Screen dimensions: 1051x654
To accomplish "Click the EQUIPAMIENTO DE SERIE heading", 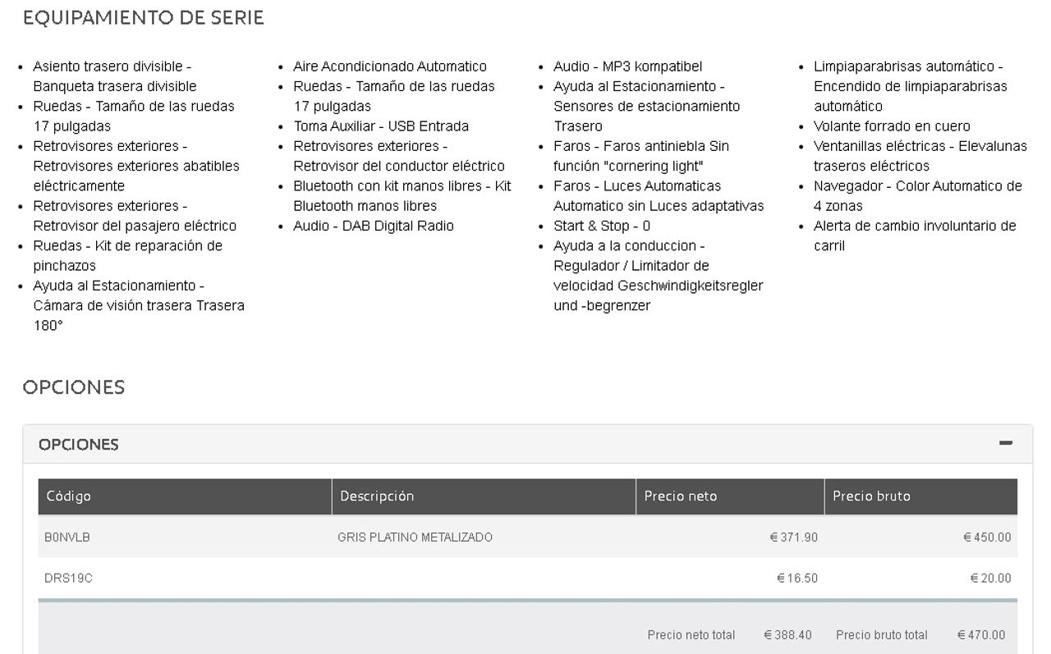I will pyautogui.click(x=144, y=18).
